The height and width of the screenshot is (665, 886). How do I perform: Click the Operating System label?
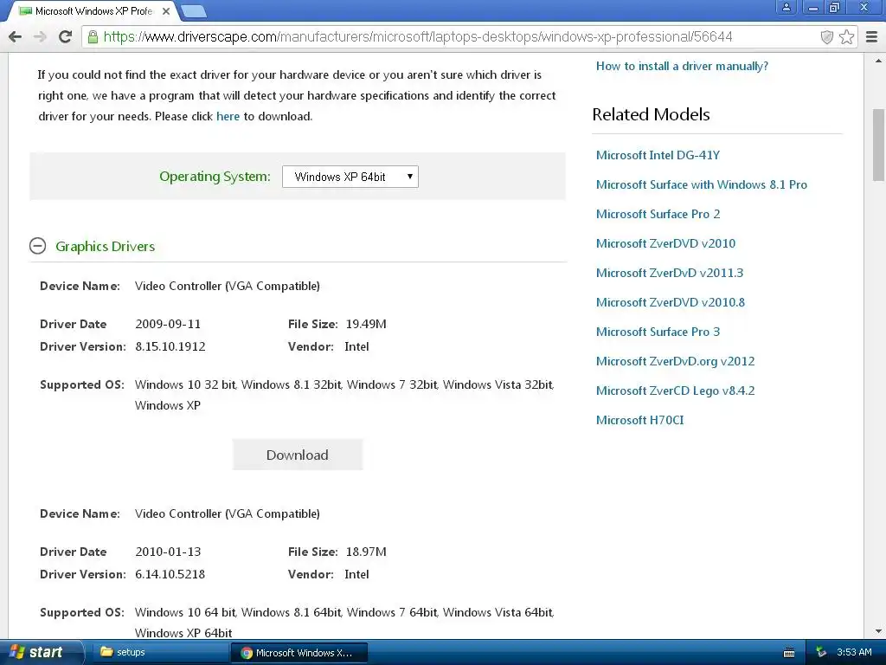coord(215,177)
